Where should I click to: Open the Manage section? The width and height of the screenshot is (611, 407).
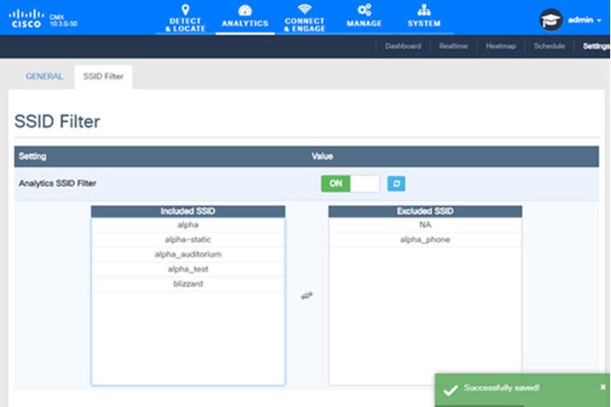(364, 17)
